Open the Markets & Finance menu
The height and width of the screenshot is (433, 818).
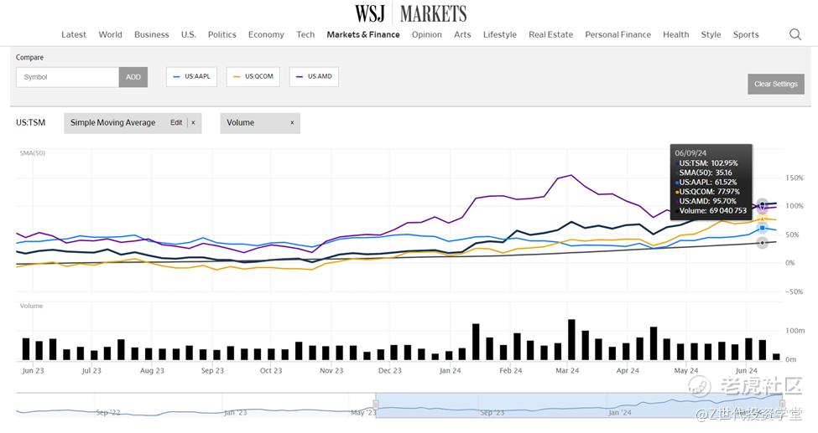tap(363, 34)
